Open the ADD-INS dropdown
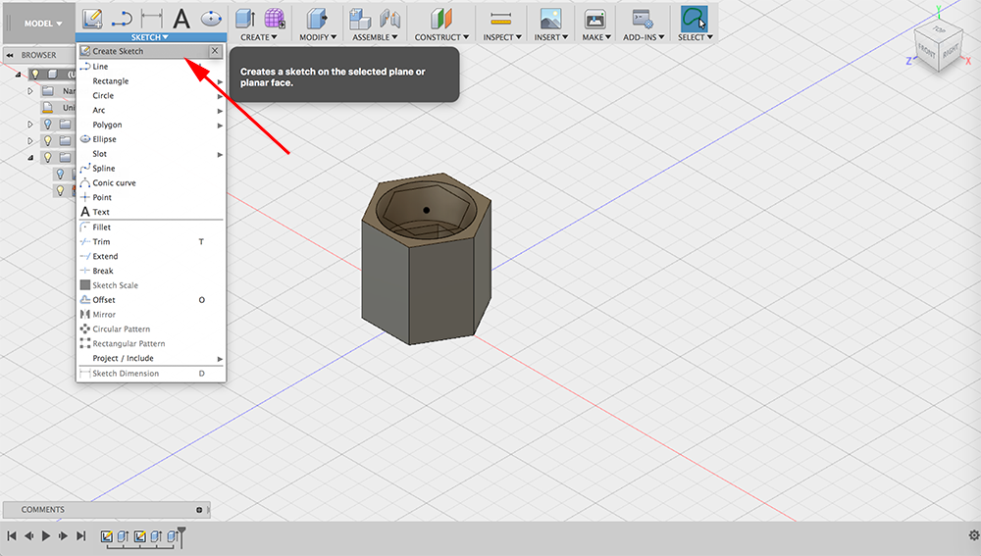The height and width of the screenshot is (556, 981). pyautogui.click(x=644, y=37)
